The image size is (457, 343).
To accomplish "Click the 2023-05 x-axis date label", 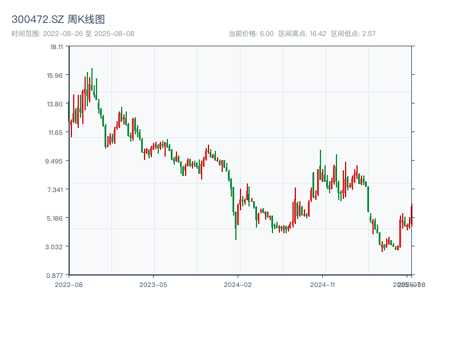I will click(153, 284).
